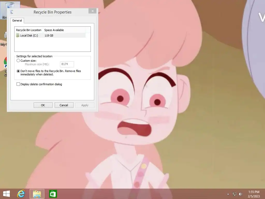Select the General tab

pyautogui.click(x=17, y=20)
